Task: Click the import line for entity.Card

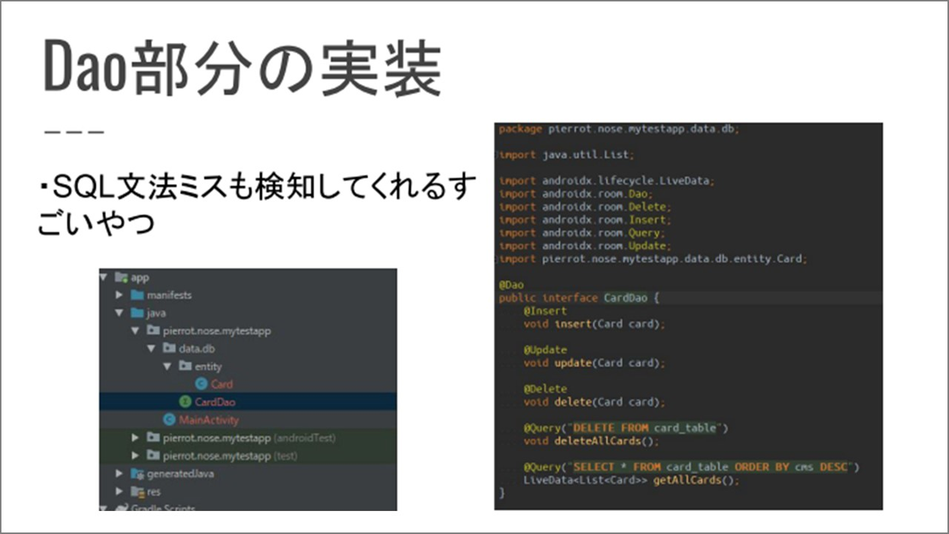Action: coord(653,258)
